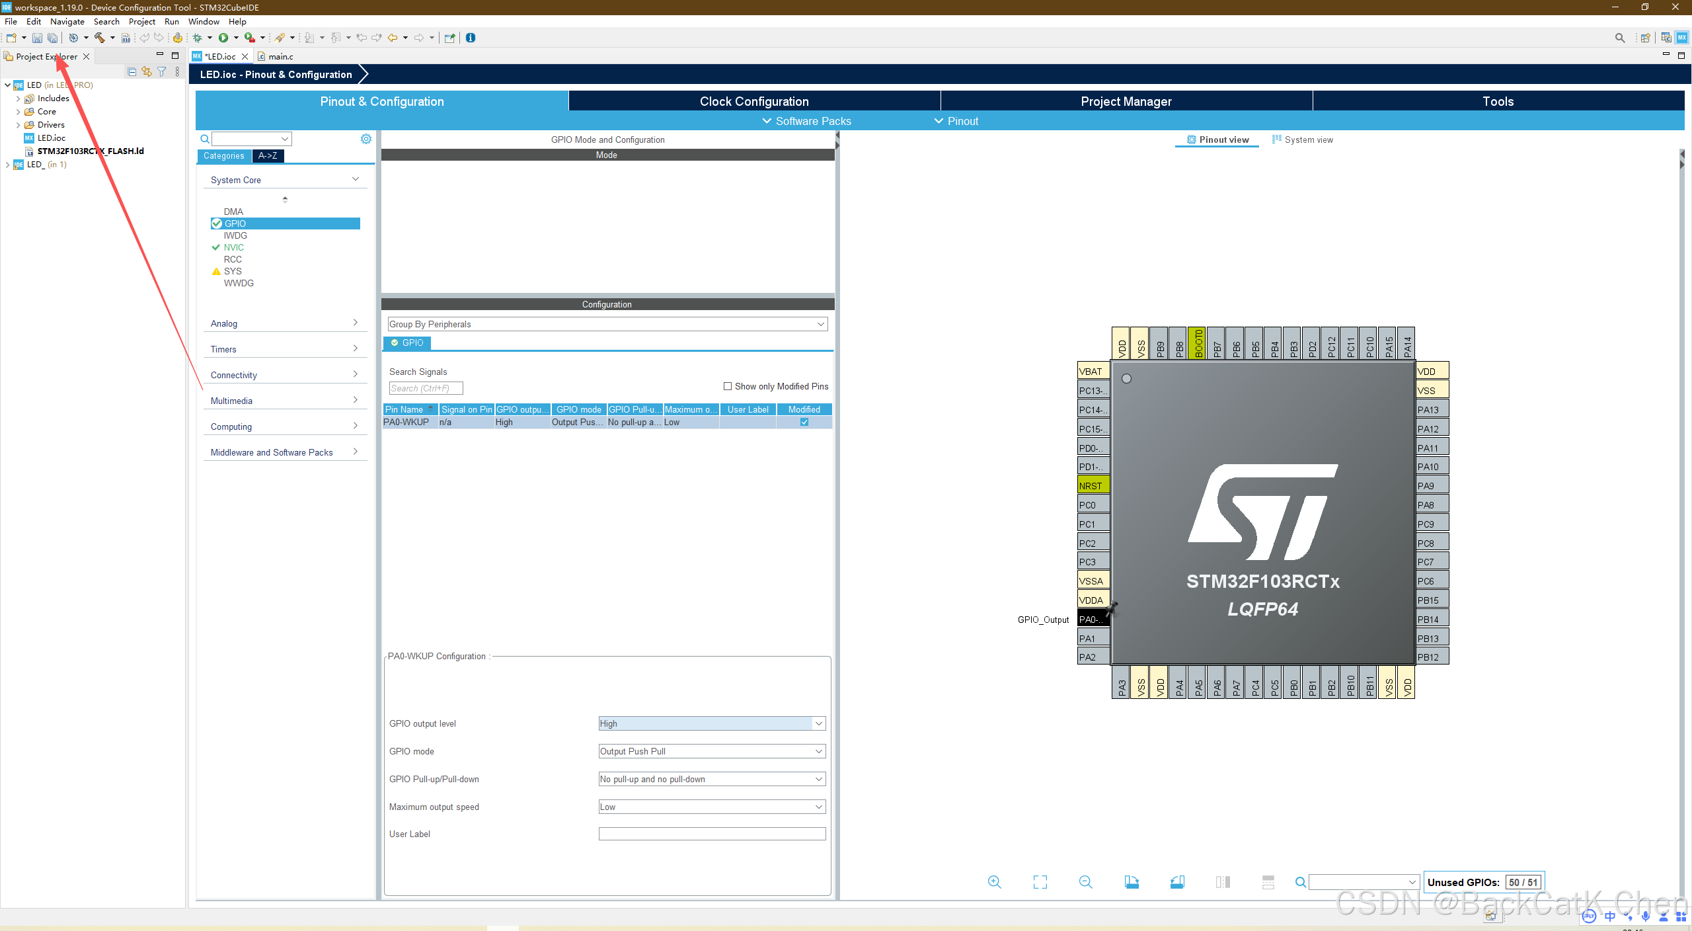Toggle Link with Editor in Project Explorer
The image size is (1692, 931).
tap(147, 71)
